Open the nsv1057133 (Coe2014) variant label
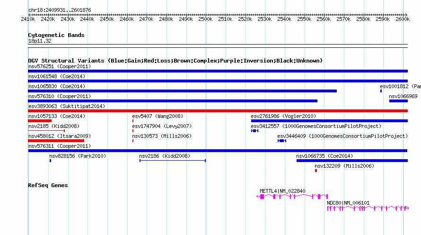421x235 pixels. [x=57, y=116]
